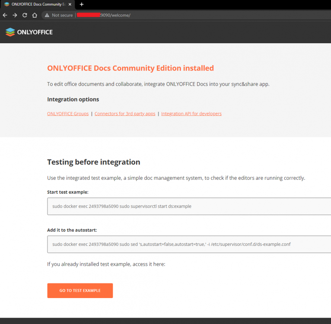Reload the page with refresh icon

[x=25, y=15]
